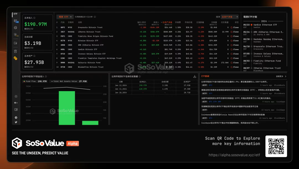The image size is (299, 169).
Task: Click the book guide icon in sidebar
Action: point(16,110)
